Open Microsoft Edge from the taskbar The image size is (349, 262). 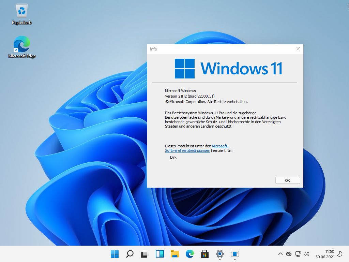[190, 254]
